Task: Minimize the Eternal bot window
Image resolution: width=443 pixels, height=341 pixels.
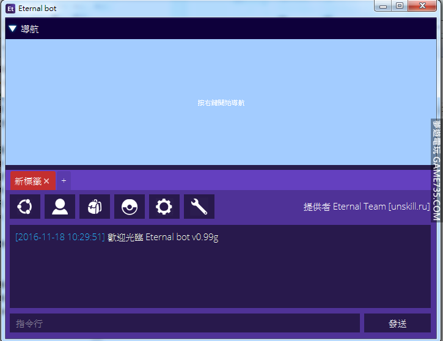Action: [x=383, y=6]
